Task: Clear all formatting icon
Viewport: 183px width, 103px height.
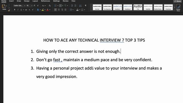Action: 50,6
